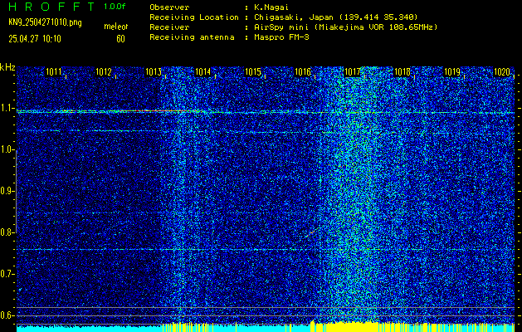Click the timestamp 25.04.27 10:10
Viewport: 522px width, 332px height.
(35, 39)
